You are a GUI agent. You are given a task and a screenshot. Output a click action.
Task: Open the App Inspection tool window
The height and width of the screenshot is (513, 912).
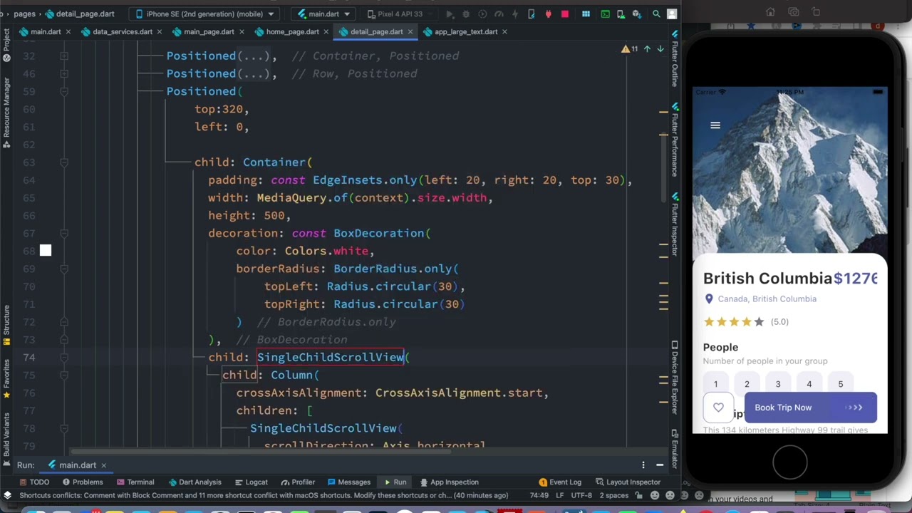pos(448,482)
